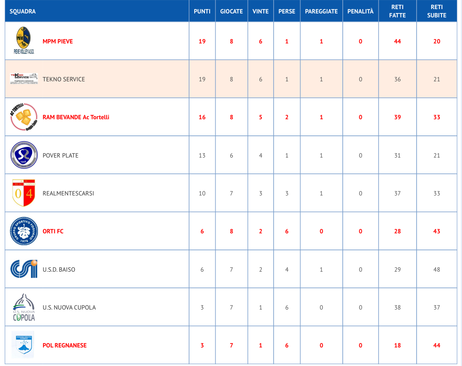
Task: Select the PERSE column header
Action: 287,11
